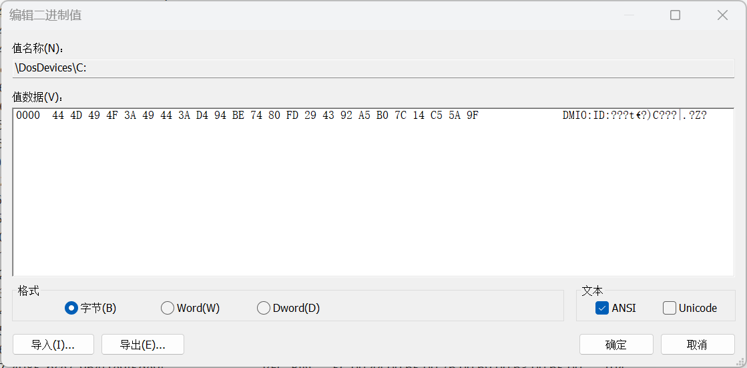Select the final hex byte 9F
Screen dimensions: 747x368
coord(472,116)
